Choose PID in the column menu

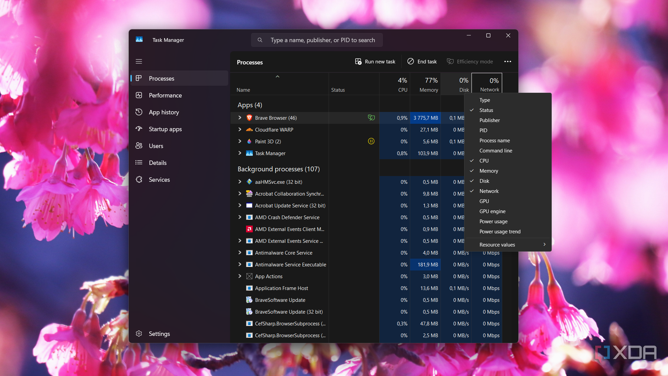508,131
